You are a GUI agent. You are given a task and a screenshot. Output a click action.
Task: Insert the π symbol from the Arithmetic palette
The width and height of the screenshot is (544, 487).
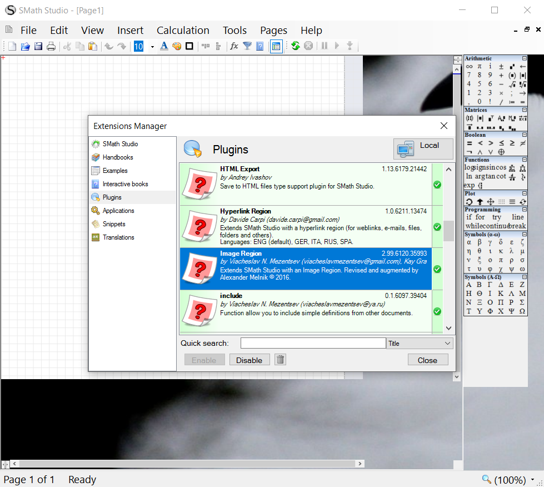pyautogui.click(x=479, y=66)
